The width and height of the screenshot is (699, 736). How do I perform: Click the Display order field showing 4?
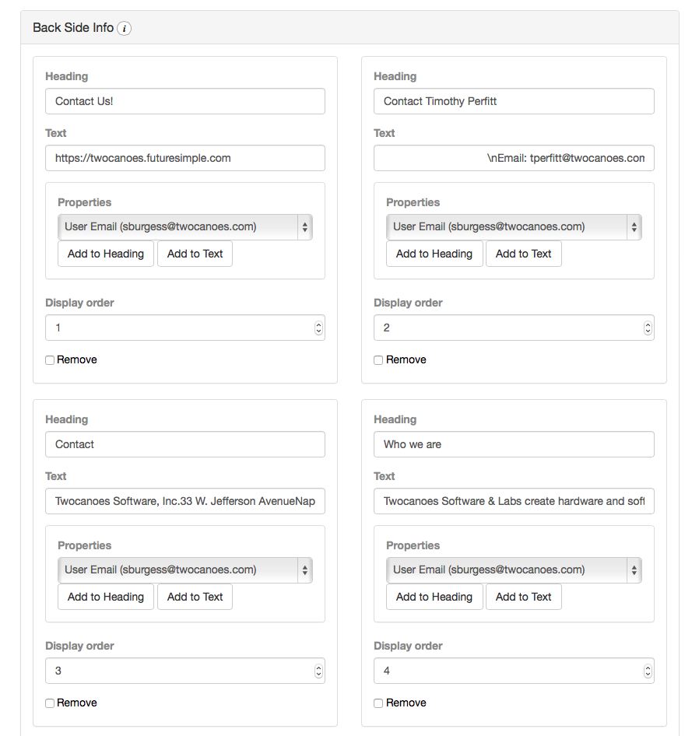tap(514, 671)
